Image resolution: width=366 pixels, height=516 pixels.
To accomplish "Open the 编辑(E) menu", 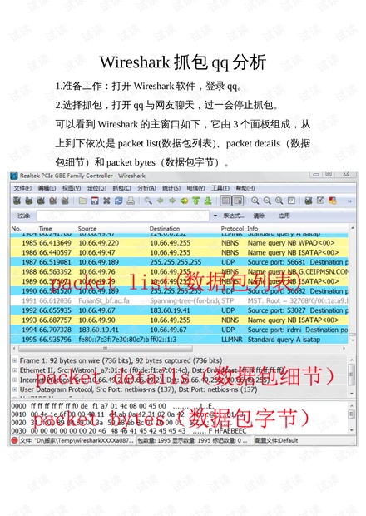I will (x=47, y=188).
